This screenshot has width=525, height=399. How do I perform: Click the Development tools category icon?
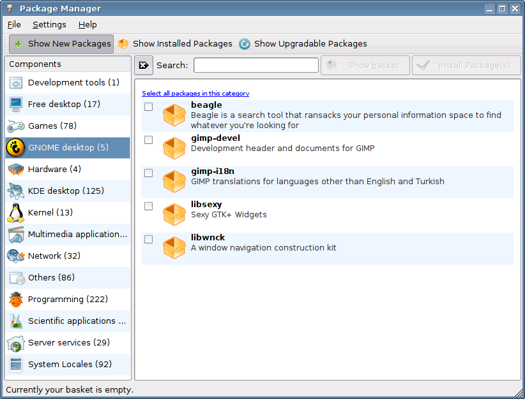(x=16, y=82)
